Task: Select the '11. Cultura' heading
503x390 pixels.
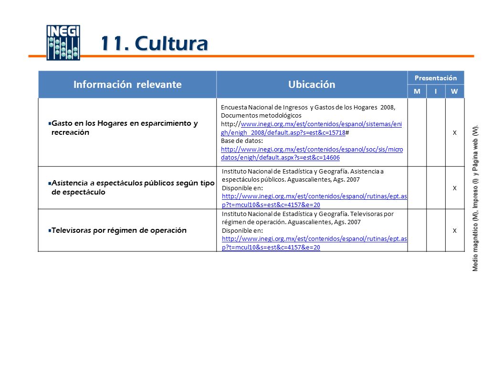Action: [x=154, y=43]
